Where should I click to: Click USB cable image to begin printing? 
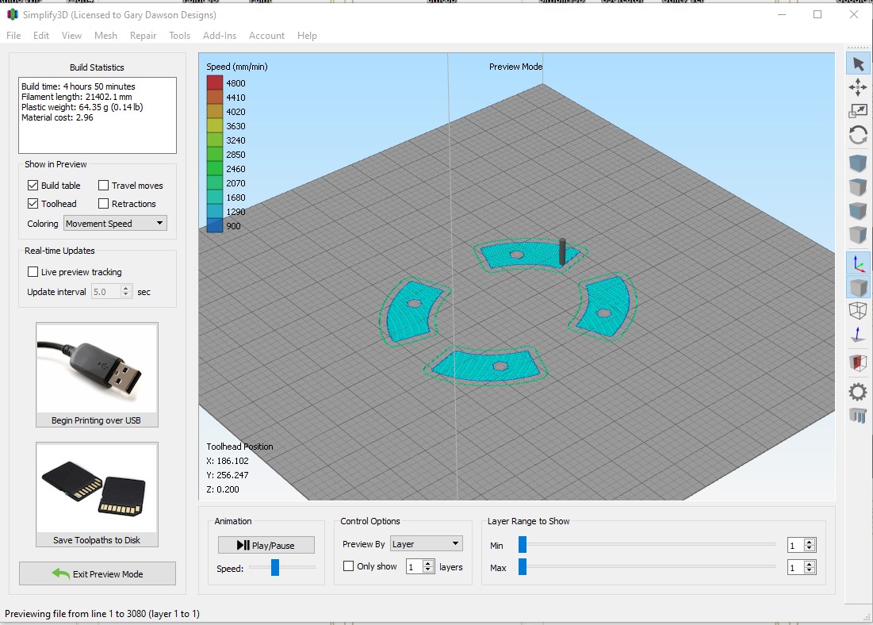[97, 368]
